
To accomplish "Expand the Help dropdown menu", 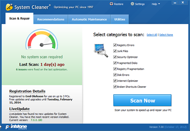I will click(156, 4).
